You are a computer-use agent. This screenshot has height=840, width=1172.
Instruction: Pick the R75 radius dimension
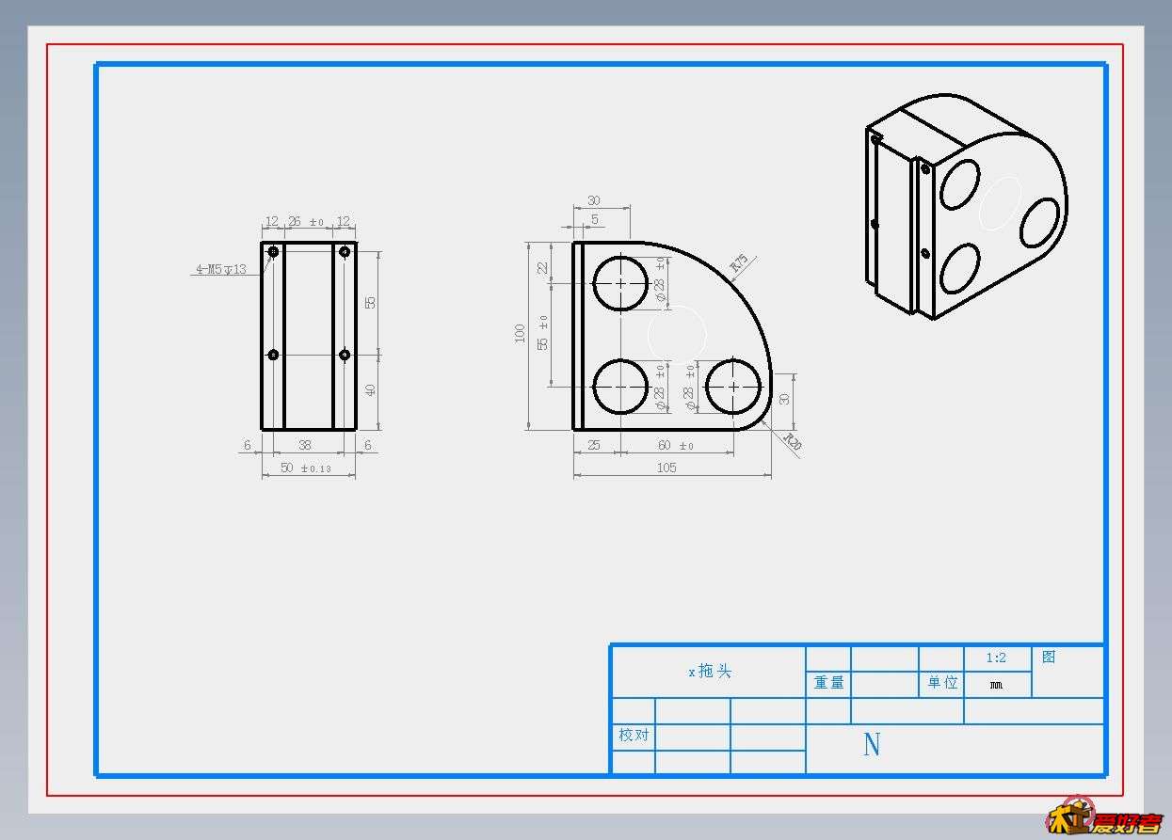click(739, 264)
